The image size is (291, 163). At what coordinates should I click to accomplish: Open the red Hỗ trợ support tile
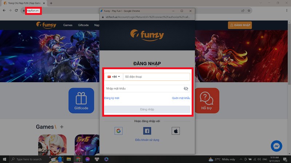coord(207,101)
